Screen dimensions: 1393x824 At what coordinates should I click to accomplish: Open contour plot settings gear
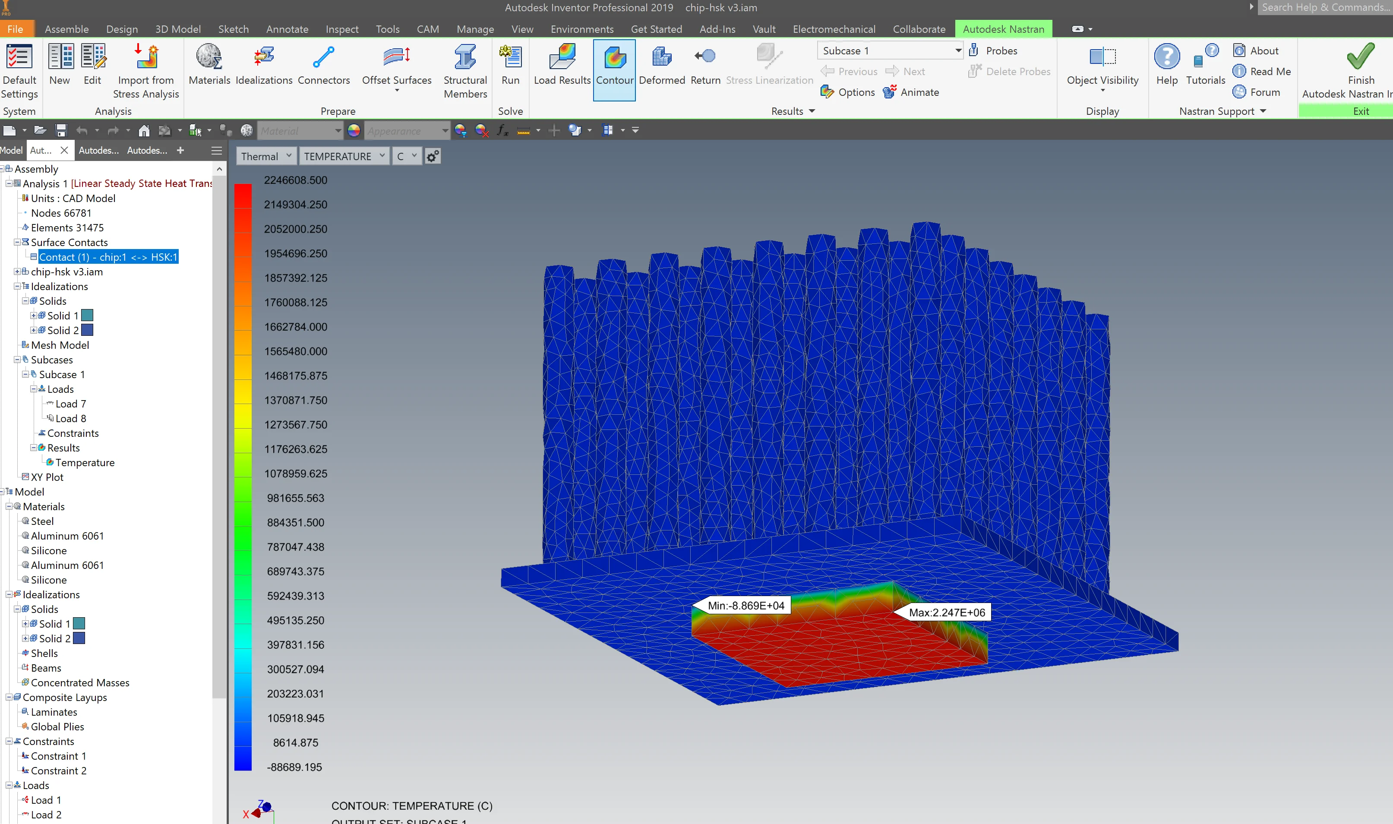pyautogui.click(x=433, y=156)
